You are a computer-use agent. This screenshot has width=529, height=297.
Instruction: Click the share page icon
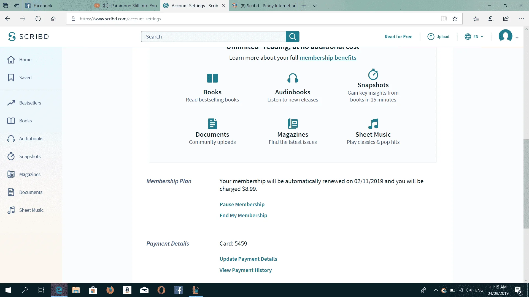[506, 19]
